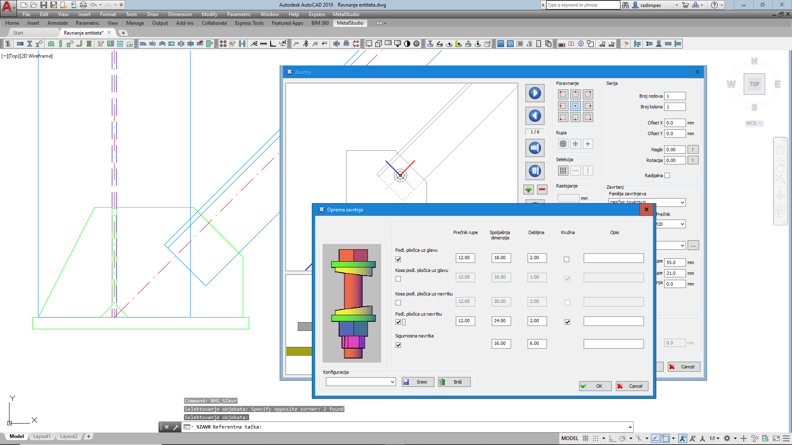
Task: Toggle ortho mode icon in the status bar
Action: (x=612, y=438)
